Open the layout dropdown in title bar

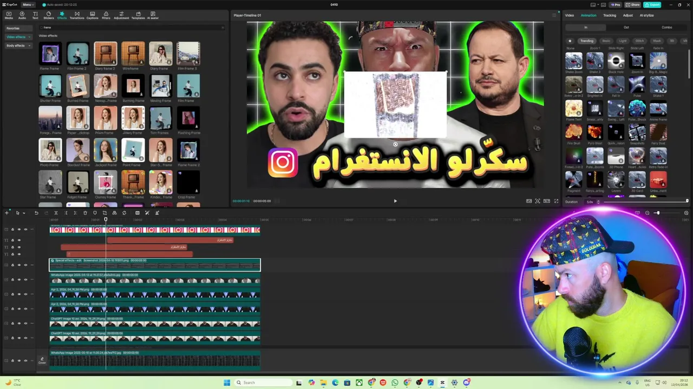pos(597,4)
